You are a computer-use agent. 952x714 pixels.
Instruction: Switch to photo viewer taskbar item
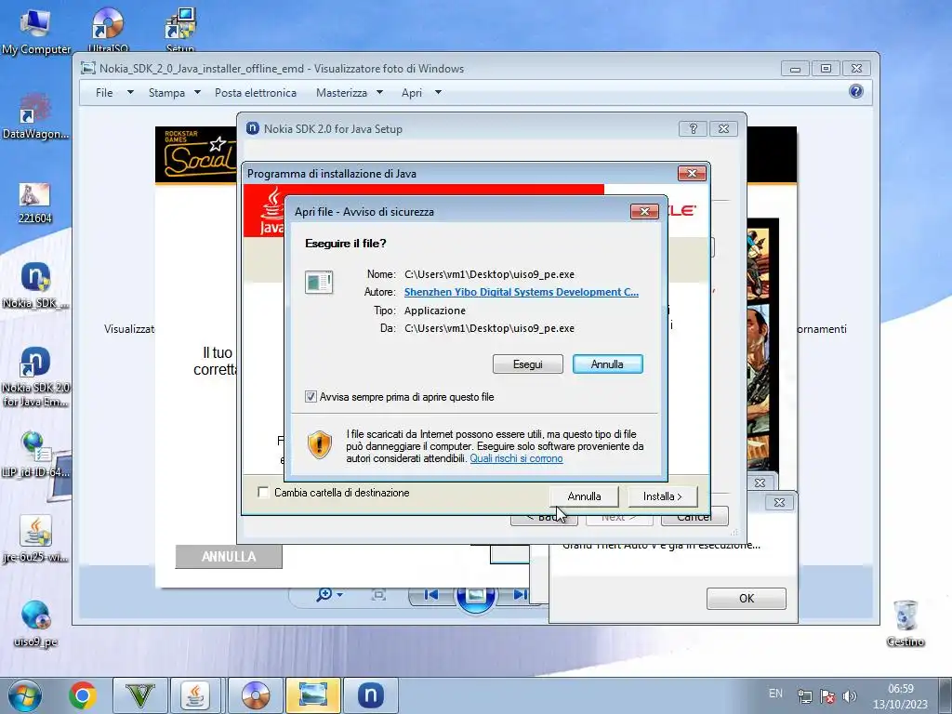(313, 695)
